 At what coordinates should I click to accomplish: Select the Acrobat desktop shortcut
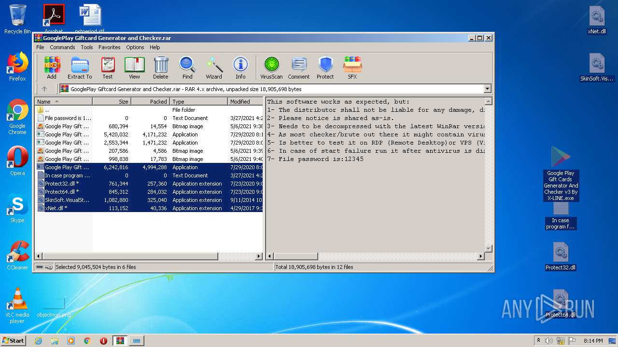[54, 18]
